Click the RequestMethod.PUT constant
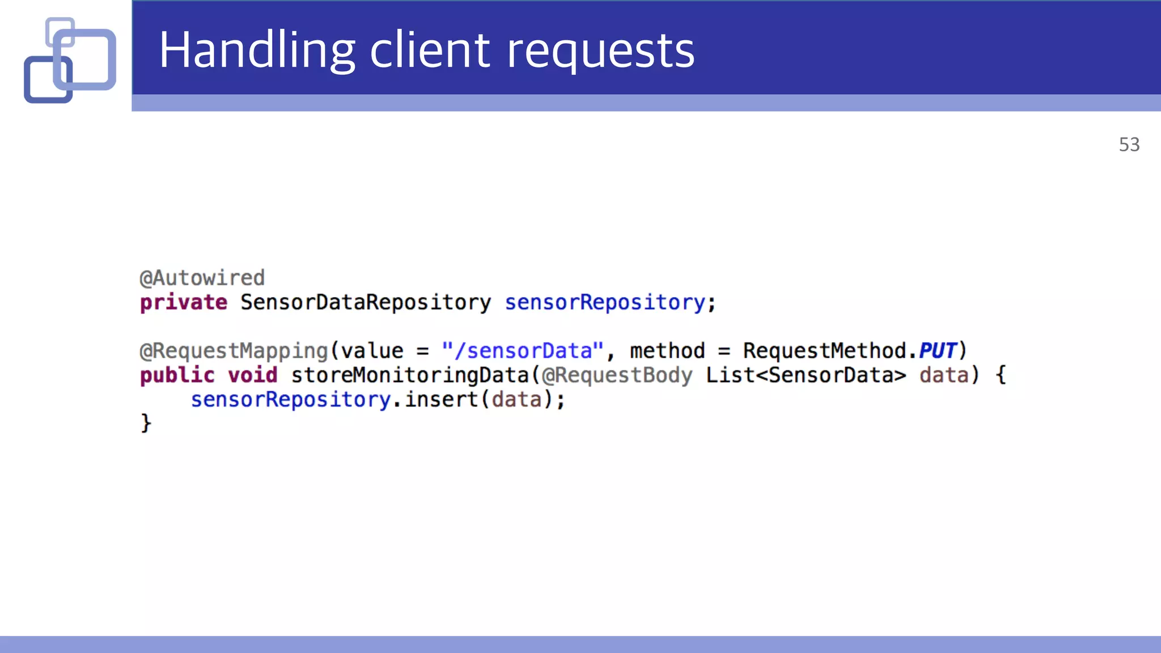This screenshot has height=653, width=1161. (850, 351)
